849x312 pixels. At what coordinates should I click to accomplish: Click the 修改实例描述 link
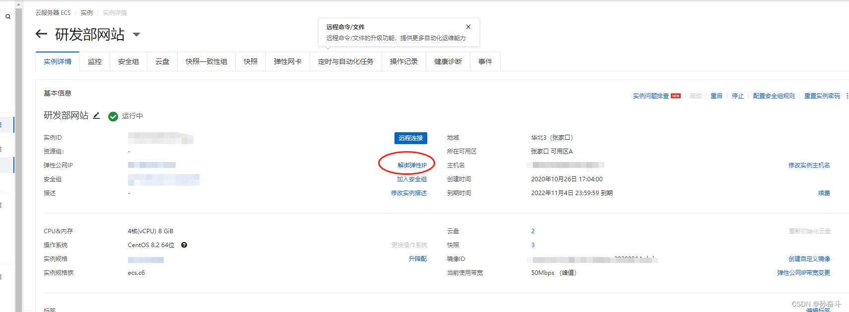(x=409, y=193)
